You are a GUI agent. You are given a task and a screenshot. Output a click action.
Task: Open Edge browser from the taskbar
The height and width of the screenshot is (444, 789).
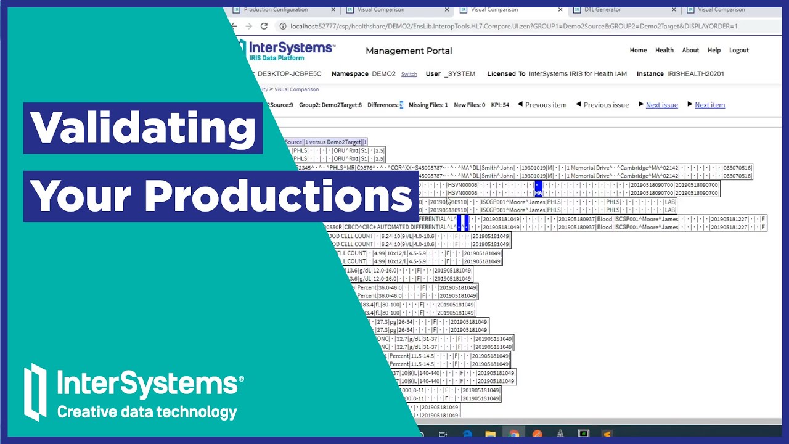[x=467, y=434]
